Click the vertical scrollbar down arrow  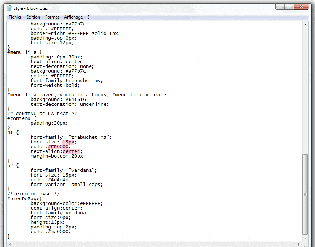(305, 239)
